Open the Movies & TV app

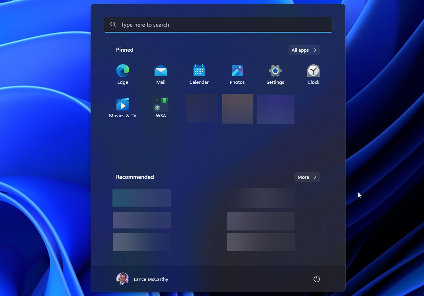[x=122, y=107]
